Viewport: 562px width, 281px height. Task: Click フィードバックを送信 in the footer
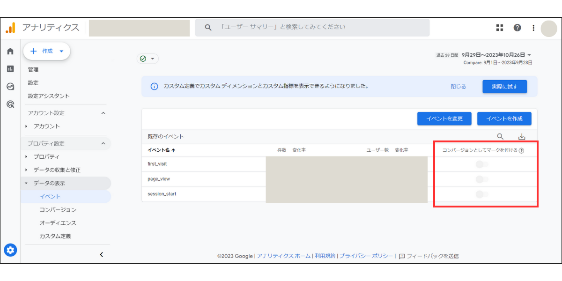click(x=432, y=256)
